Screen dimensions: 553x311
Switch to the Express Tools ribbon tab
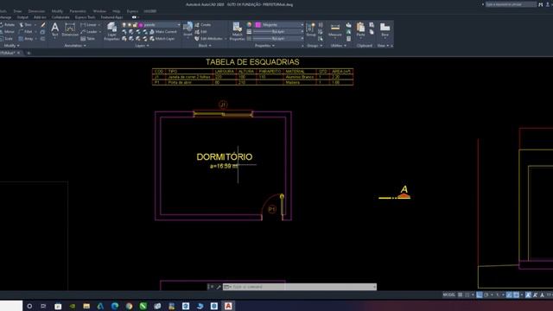click(85, 17)
